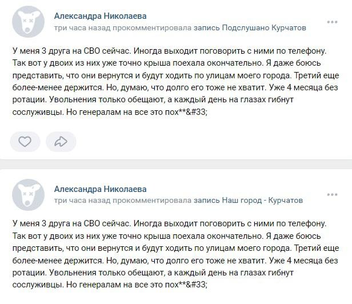The height and width of the screenshot is (304, 352).
Task: Click last line of second post ending 'пох**'
Action: [x=110, y=285]
